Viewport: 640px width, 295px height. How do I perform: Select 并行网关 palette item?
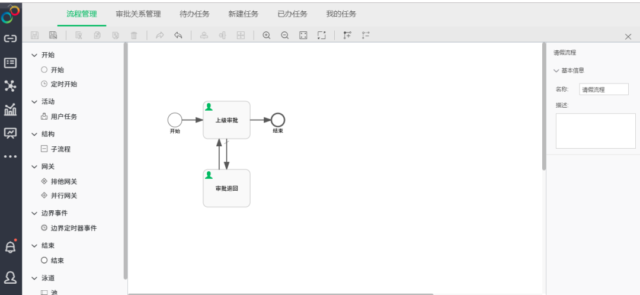pyautogui.click(x=59, y=196)
